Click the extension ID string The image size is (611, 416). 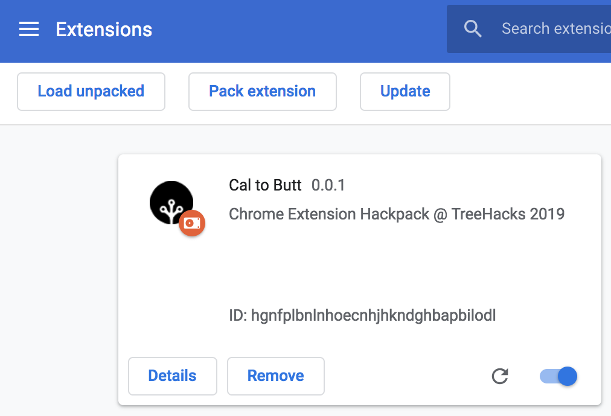click(373, 315)
